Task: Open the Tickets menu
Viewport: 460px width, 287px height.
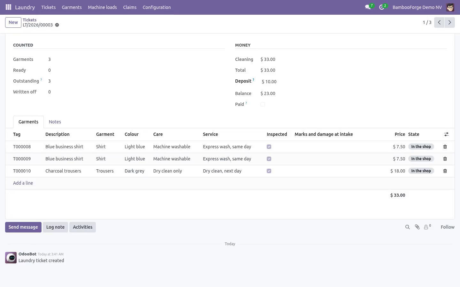Action: click(48, 7)
